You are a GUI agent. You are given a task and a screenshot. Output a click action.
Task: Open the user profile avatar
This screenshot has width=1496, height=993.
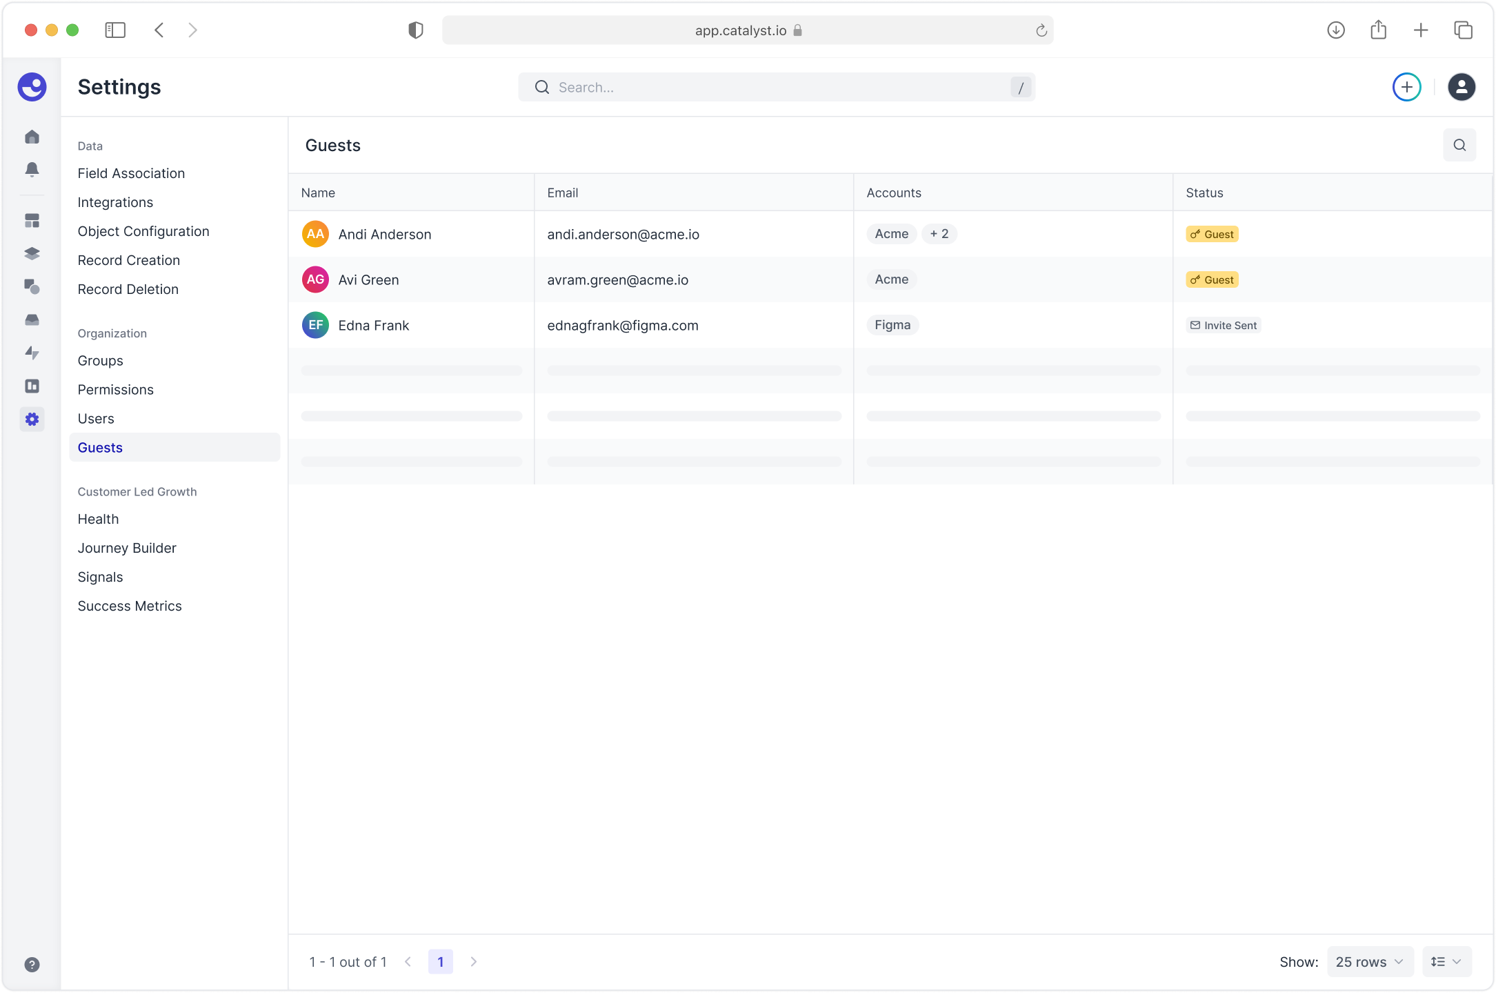pos(1461,87)
